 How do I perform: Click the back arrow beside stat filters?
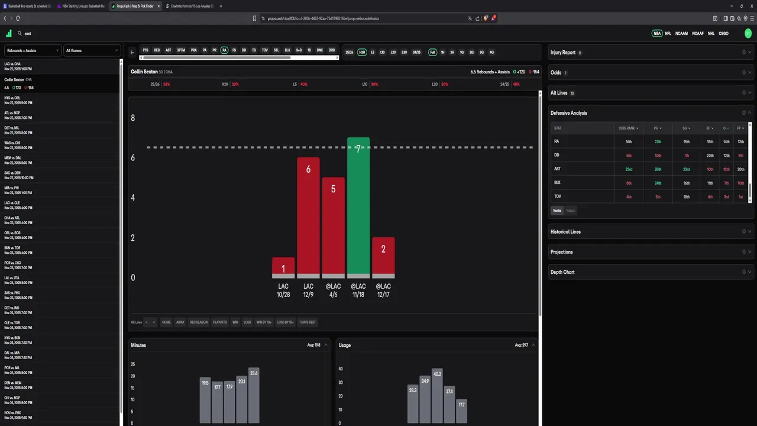[132, 52]
